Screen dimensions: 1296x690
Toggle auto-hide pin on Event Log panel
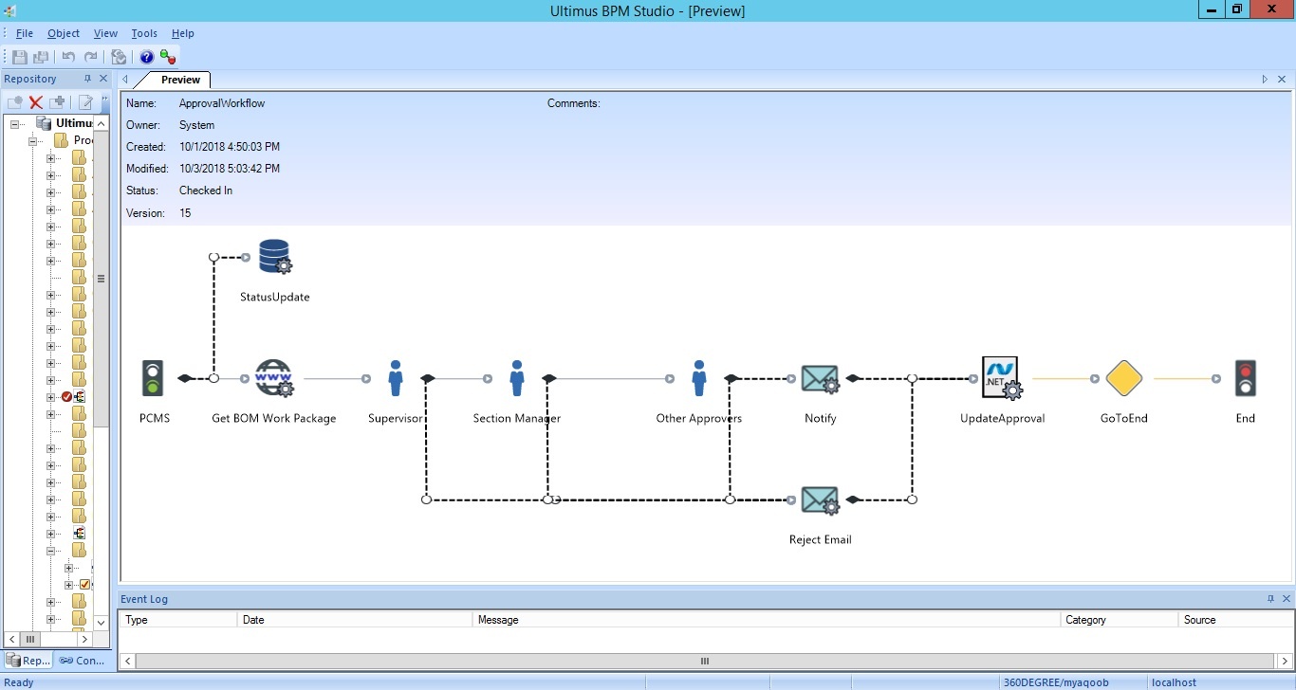[1270, 599]
